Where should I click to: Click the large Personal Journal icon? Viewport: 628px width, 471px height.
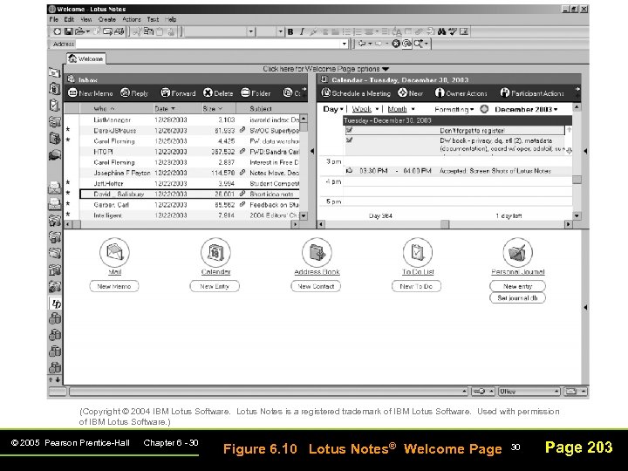(517, 252)
